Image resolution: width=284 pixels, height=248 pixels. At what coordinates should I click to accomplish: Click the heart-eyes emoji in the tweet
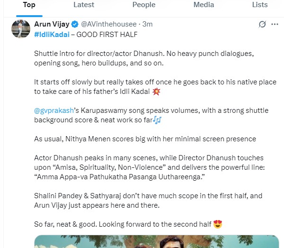(218, 224)
